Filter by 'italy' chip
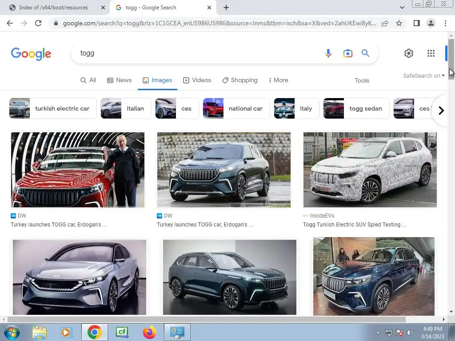The image size is (455, 341). [296, 108]
